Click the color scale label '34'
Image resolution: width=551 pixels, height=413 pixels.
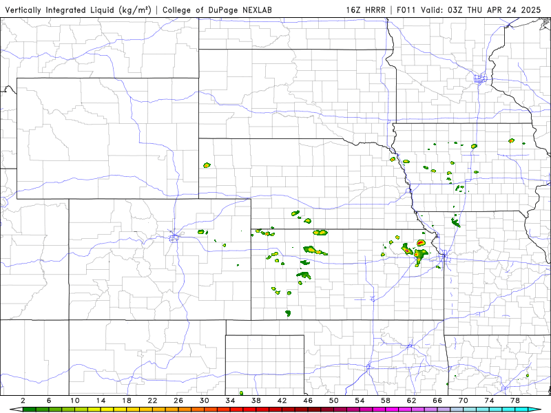(230, 401)
